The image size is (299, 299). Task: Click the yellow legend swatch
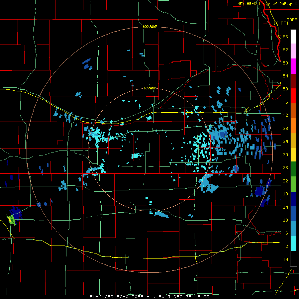[293, 154]
